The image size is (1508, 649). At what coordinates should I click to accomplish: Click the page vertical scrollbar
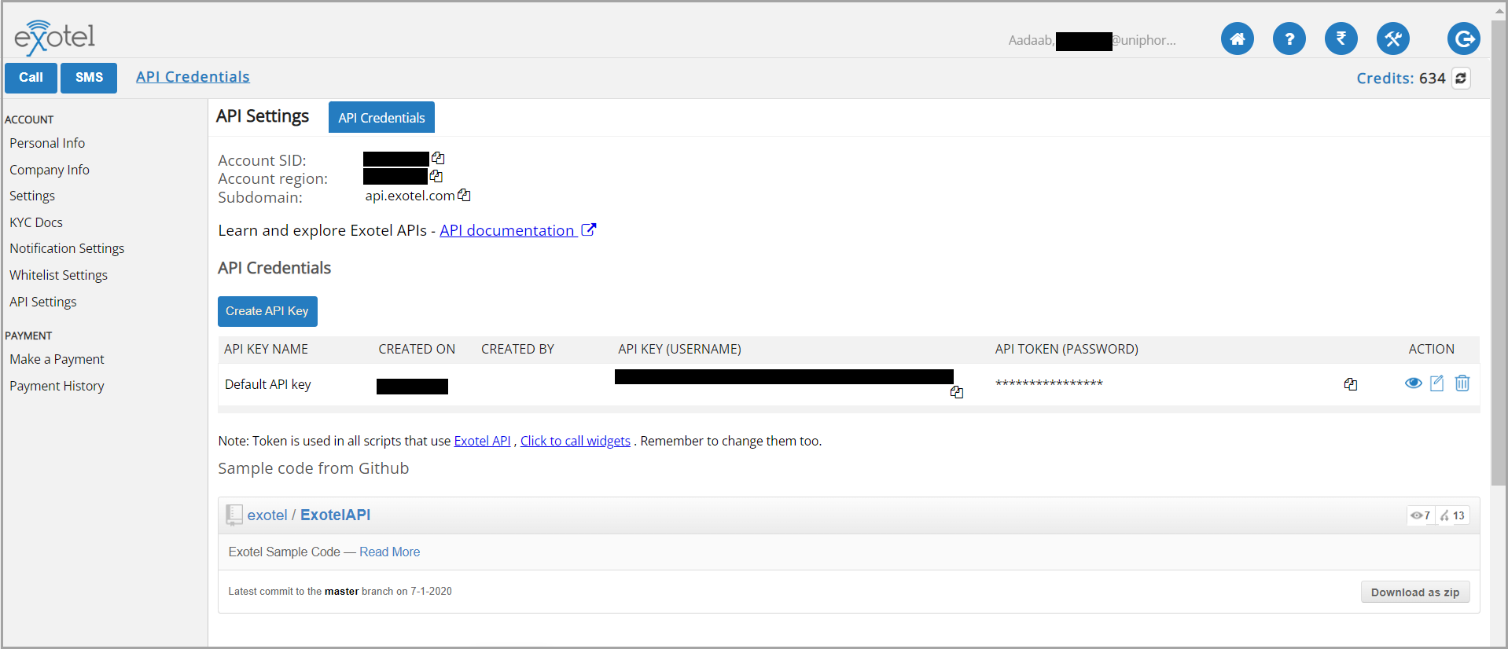click(x=1499, y=251)
